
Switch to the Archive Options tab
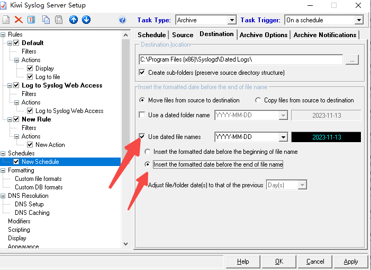pos(264,35)
